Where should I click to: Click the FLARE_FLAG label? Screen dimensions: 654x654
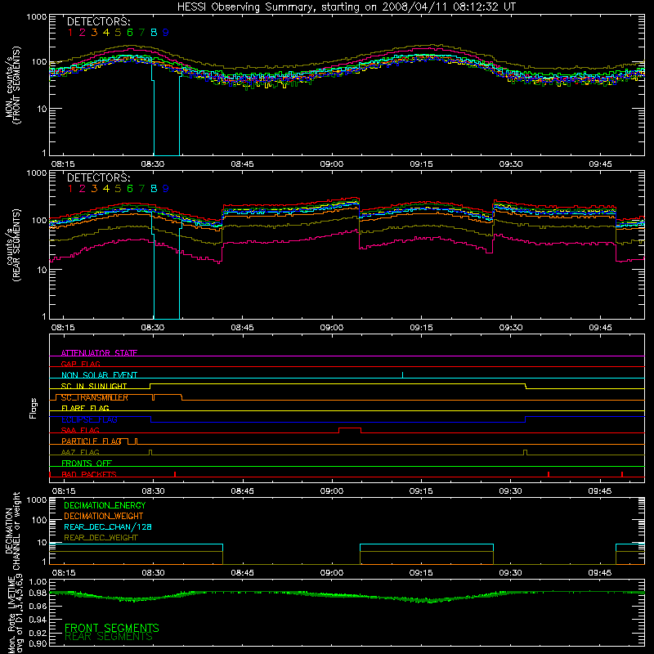85,408
